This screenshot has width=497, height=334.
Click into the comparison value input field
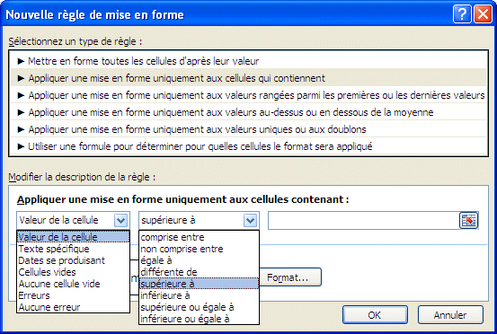click(x=363, y=220)
